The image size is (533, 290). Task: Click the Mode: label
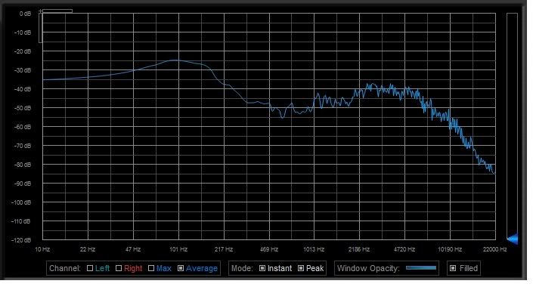pos(242,268)
